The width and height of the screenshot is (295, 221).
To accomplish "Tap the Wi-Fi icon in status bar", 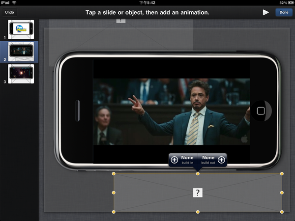I will click(x=14, y=2).
